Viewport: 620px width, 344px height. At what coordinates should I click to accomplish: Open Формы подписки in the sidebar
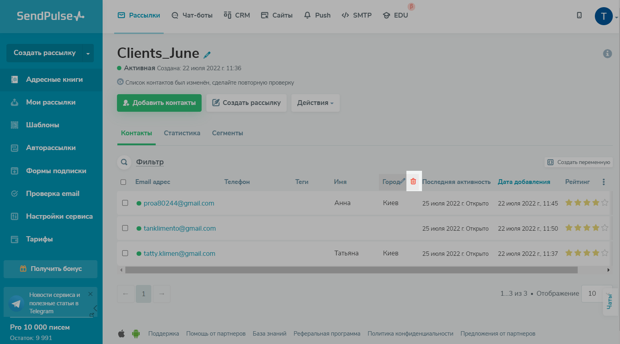click(51, 171)
